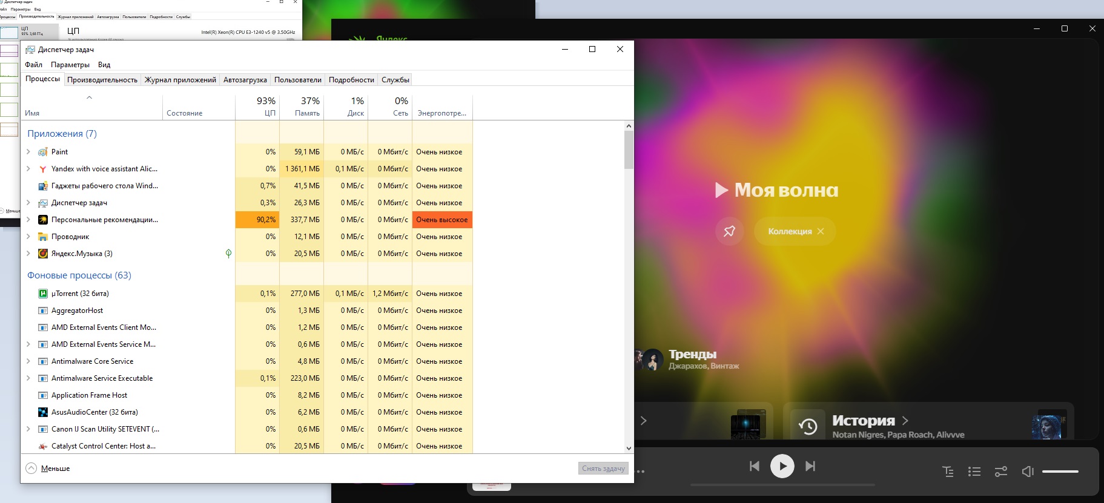Skip to the next track
Viewport: 1104px width, 503px height.
pyautogui.click(x=810, y=466)
